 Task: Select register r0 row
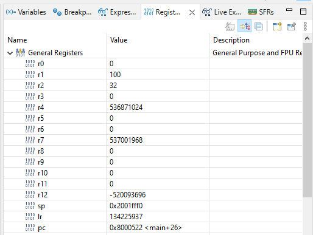click(x=153, y=64)
